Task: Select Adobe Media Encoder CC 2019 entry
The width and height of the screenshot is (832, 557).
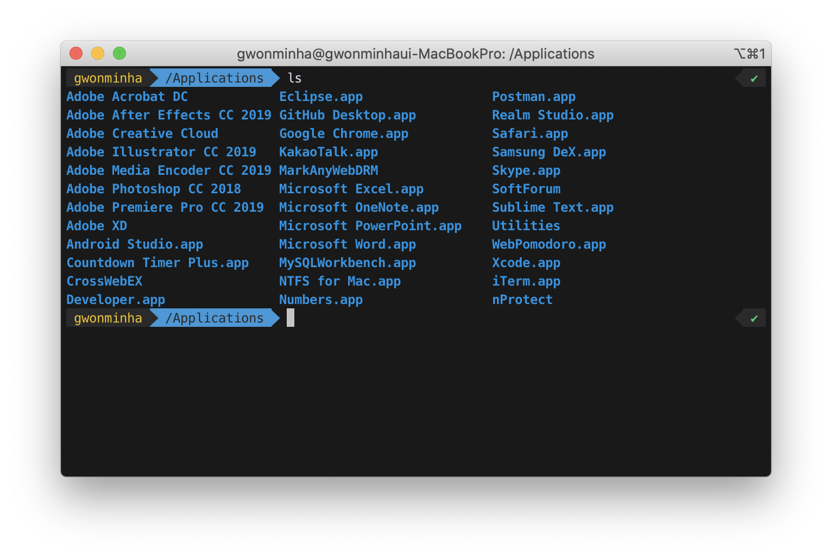Action: 169,170
